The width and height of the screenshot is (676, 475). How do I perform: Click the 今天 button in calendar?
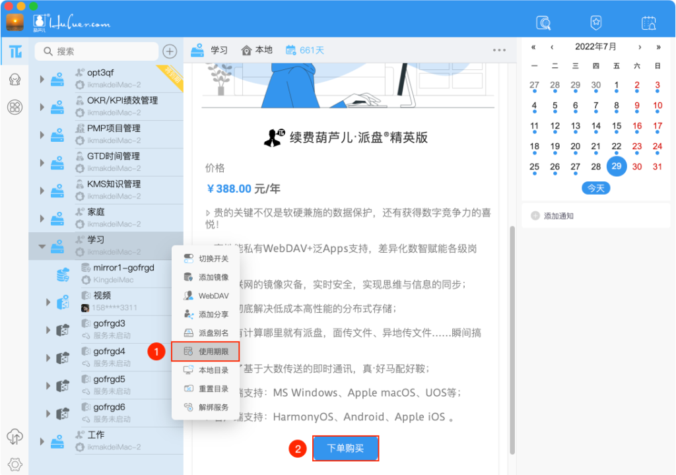[596, 189]
